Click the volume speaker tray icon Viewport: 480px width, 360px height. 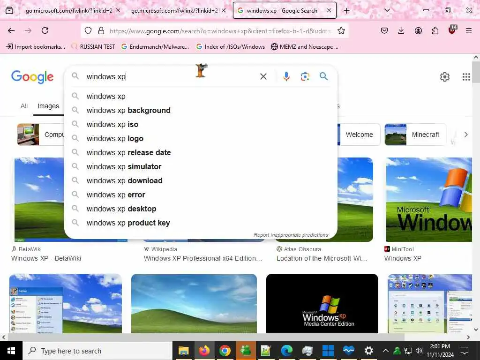coord(419,351)
